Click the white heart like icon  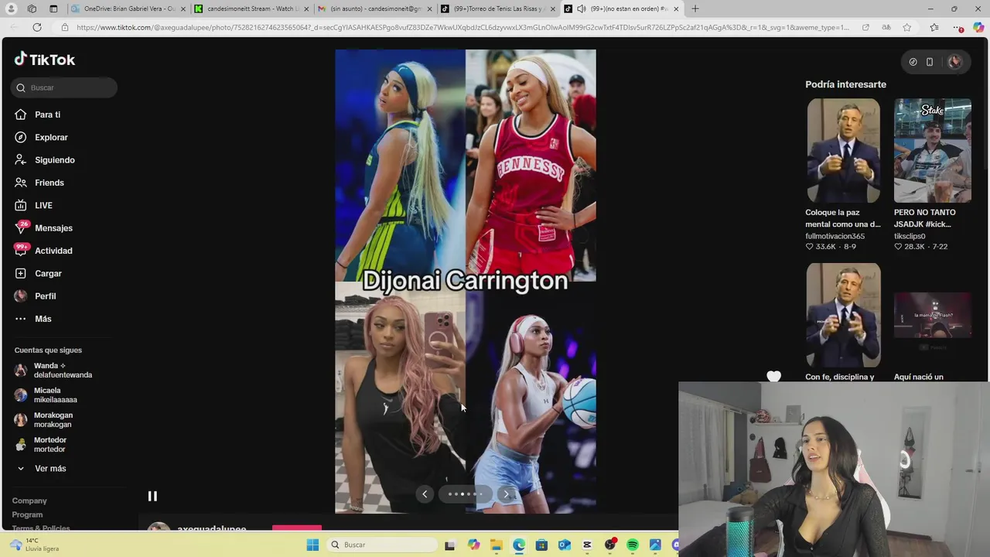pyautogui.click(x=773, y=377)
